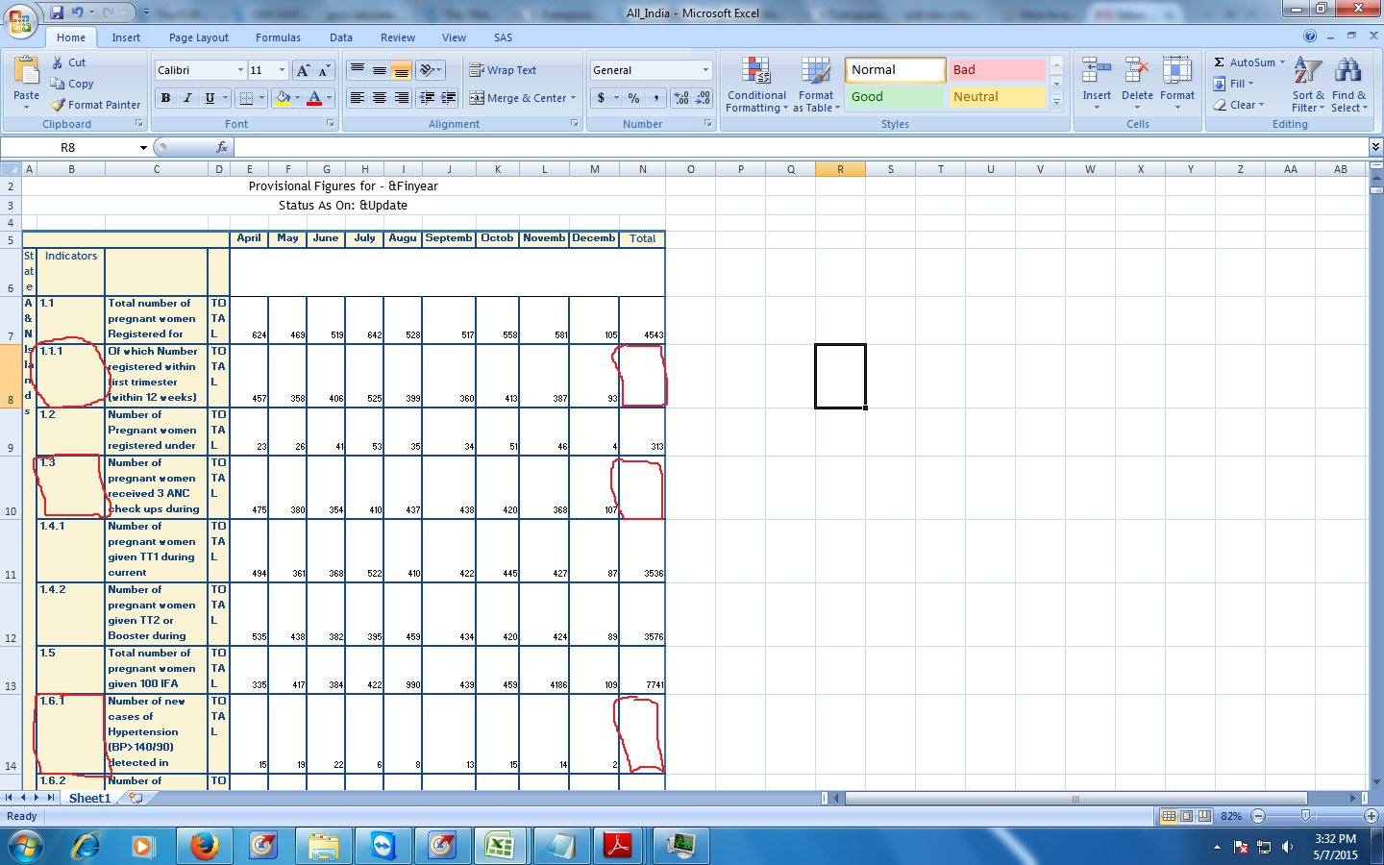
Task: Apply percent style to cell
Action: [633, 98]
